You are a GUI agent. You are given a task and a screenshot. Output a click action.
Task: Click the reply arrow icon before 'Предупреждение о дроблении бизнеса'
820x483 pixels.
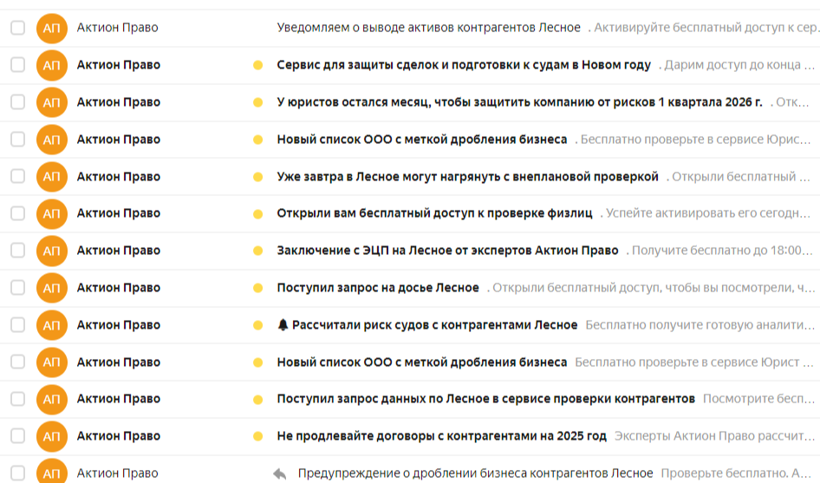click(x=280, y=473)
